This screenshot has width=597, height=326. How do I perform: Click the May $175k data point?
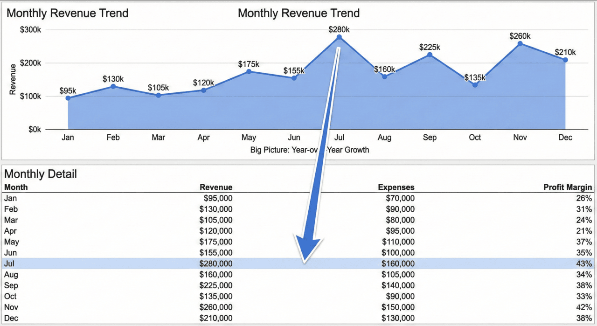[x=249, y=71]
